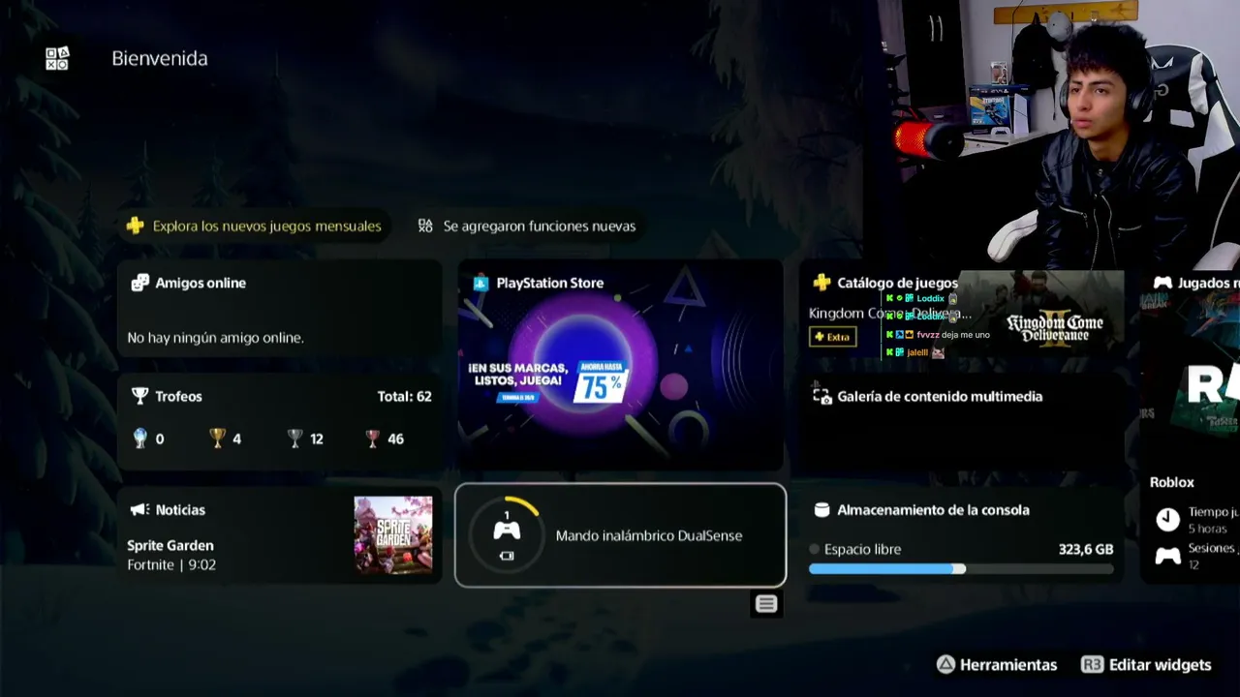Click the Catálogo de juegos PS Plus icon

821,283
